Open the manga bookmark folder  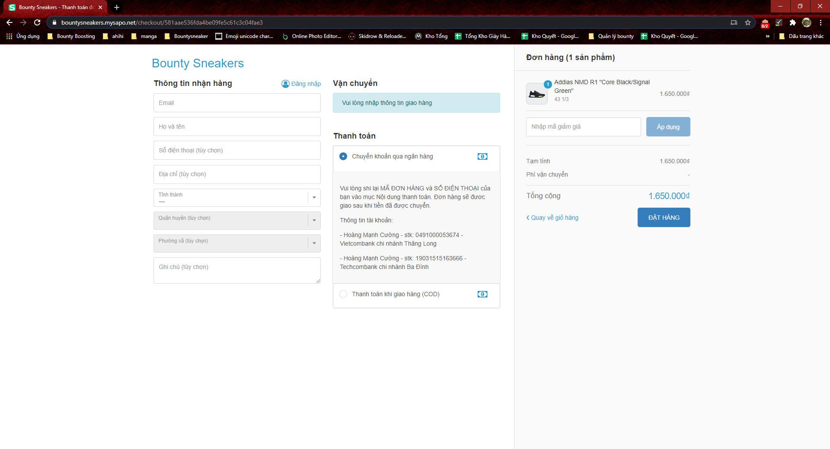click(x=144, y=36)
